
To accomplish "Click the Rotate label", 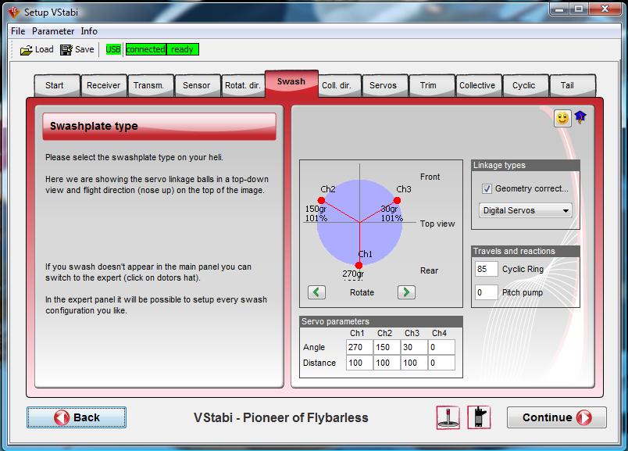I will tap(362, 292).
